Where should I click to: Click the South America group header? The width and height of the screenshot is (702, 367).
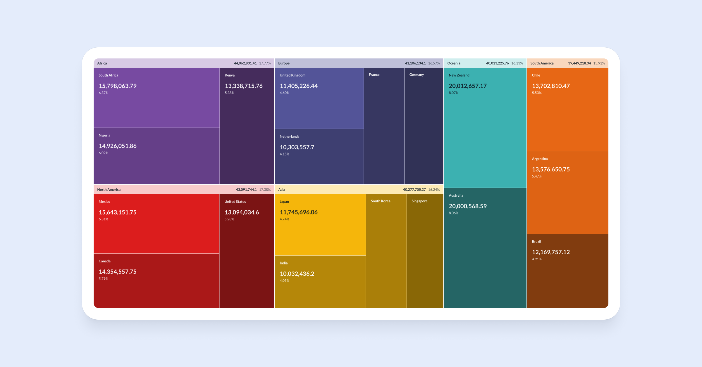[x=567, y=63]
